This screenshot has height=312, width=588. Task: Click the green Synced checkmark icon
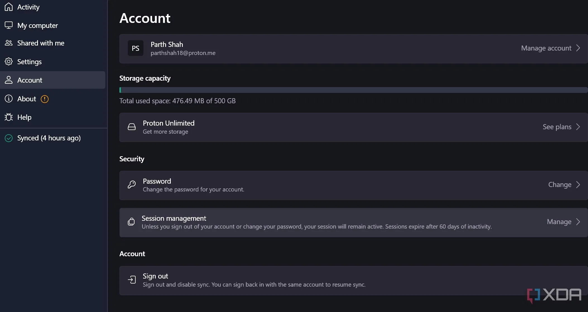point(9,138)
